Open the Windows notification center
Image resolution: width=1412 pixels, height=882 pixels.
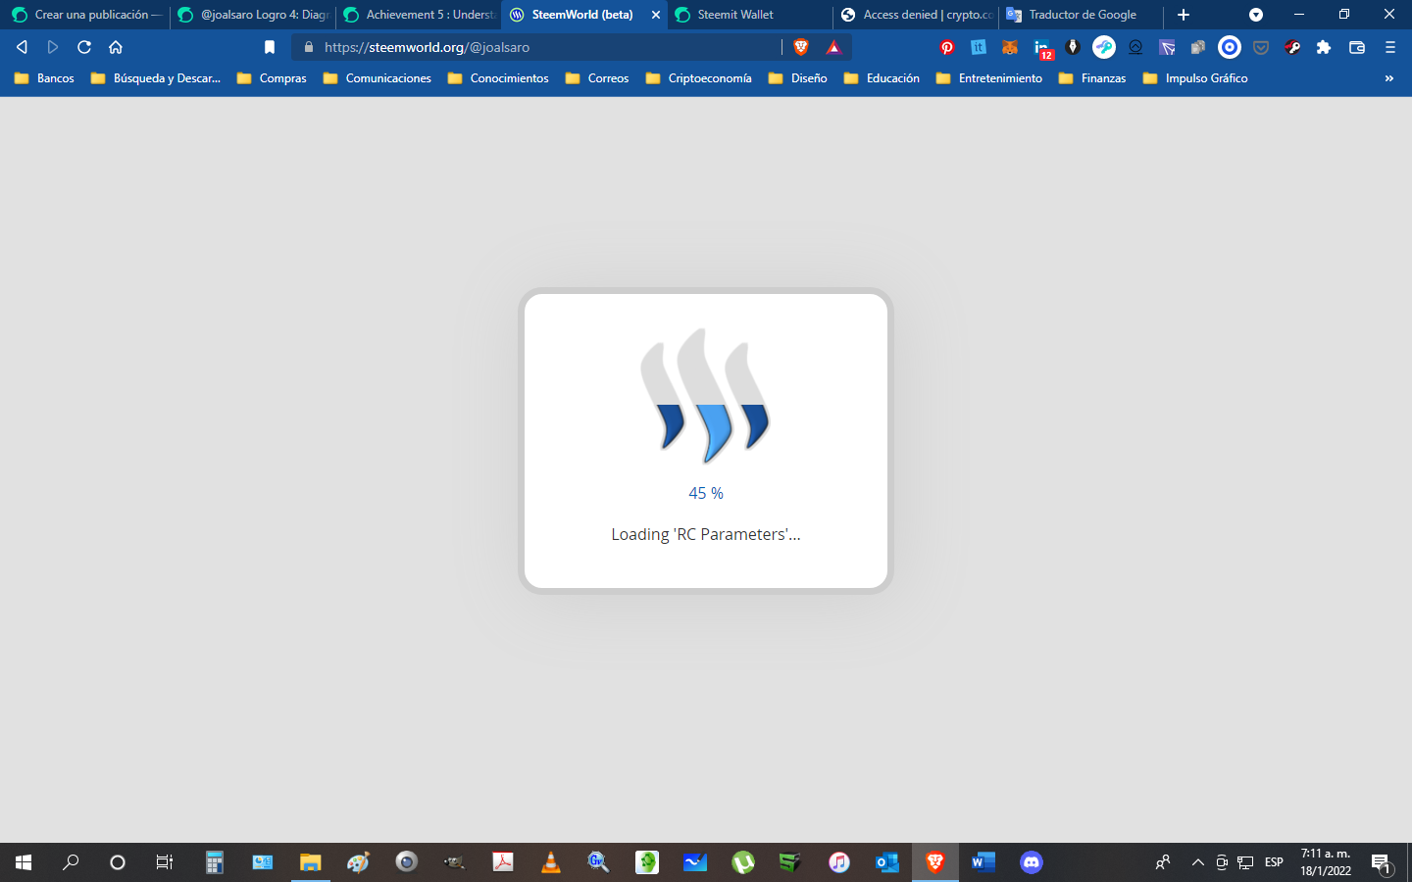pos(1382,862)
